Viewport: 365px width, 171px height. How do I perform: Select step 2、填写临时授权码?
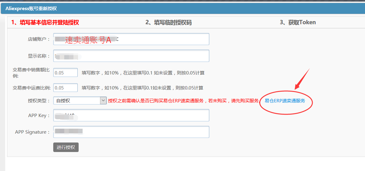(169, 22)
